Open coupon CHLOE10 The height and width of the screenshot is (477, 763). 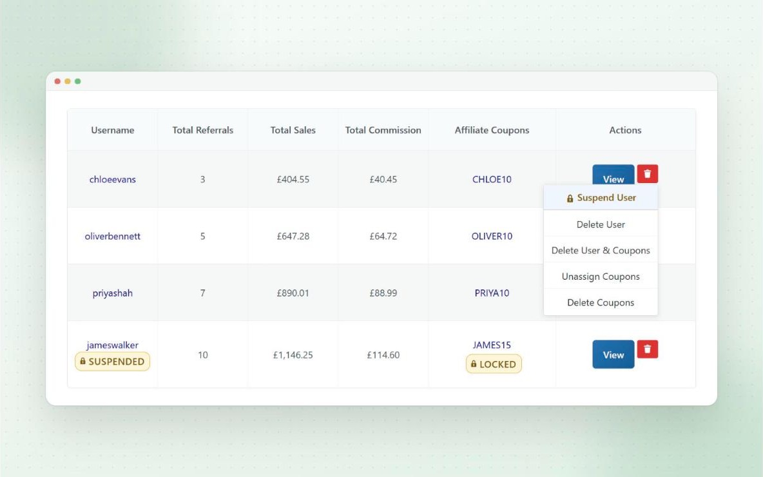[x=492, y=179]
